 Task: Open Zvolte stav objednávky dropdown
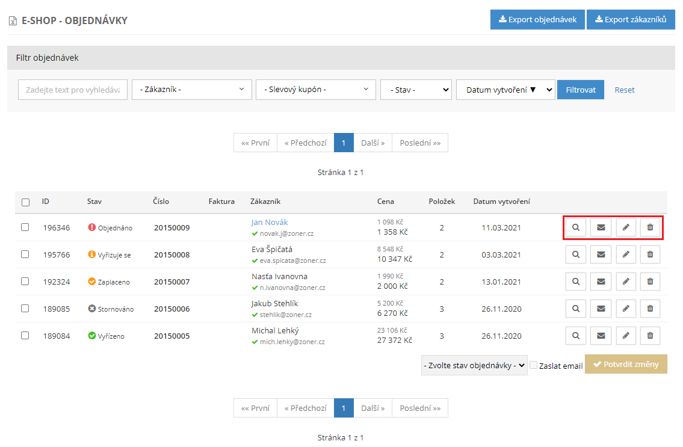pos(474,365)
